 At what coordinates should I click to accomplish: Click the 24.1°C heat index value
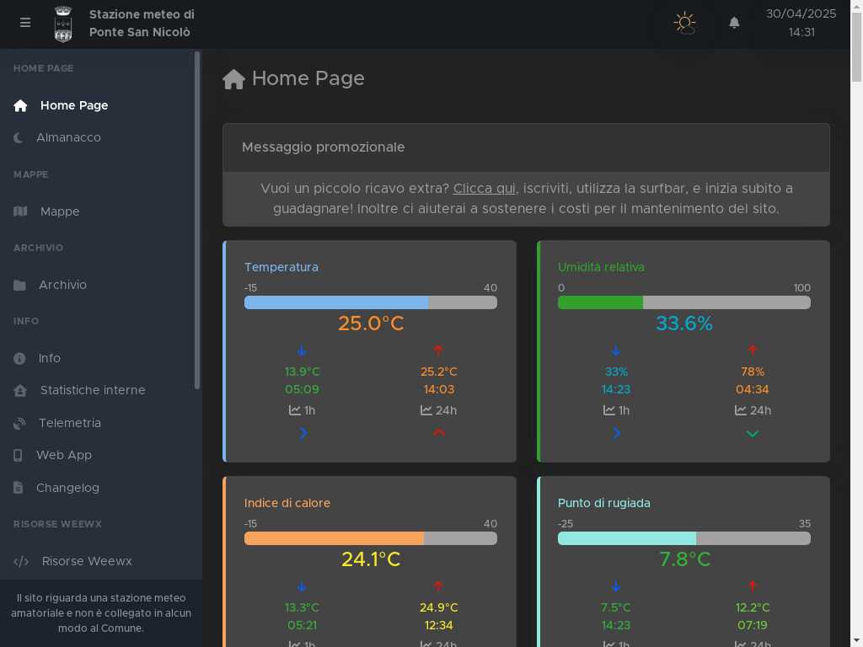(371, 559)
